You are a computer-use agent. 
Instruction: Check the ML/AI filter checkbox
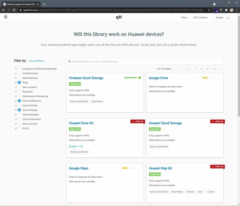tap(19, 128)
